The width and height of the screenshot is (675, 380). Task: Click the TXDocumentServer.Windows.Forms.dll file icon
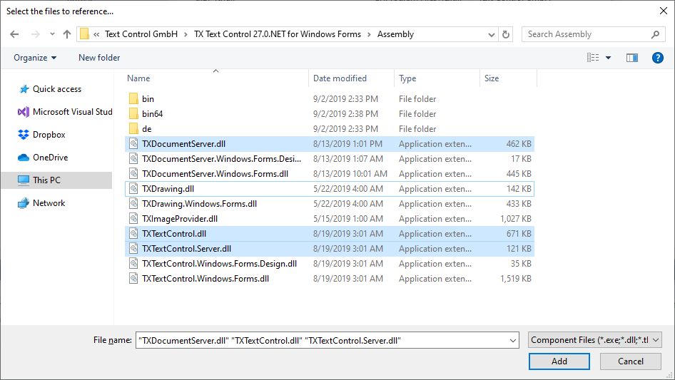[x=133, y=174]
